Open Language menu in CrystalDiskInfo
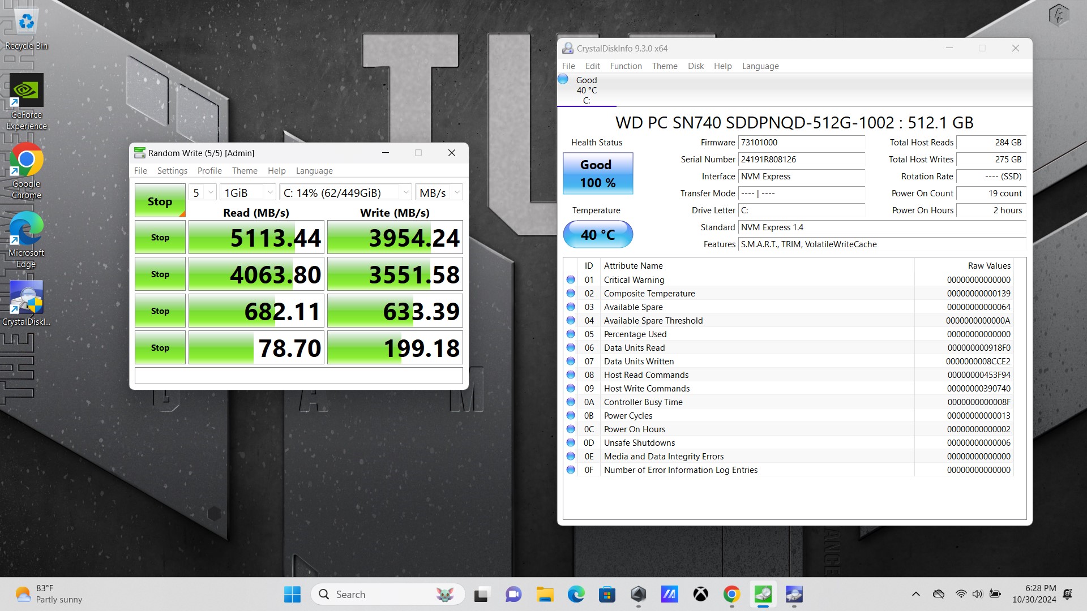Viewport: 1087px width, 611px height. [760, 66]
